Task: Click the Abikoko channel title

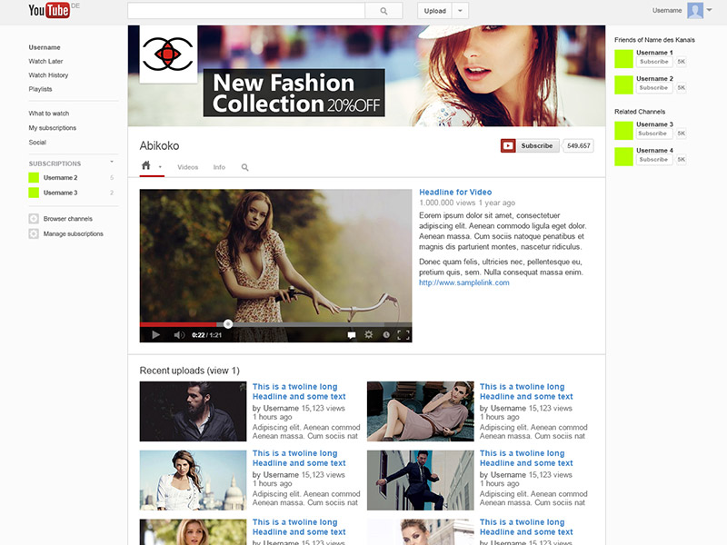Action: pos(160,145)
